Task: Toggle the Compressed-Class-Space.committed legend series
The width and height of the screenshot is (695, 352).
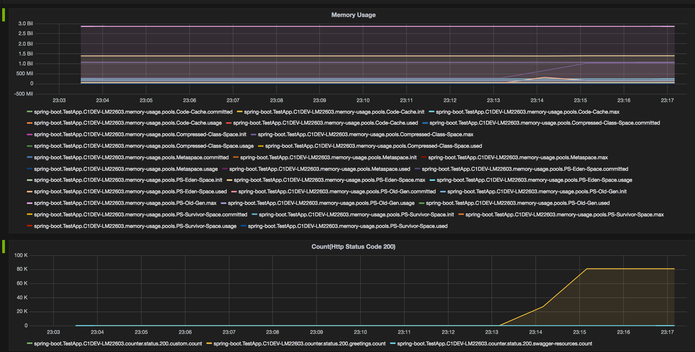Action: pyautogui.click(x=541, y=123)
